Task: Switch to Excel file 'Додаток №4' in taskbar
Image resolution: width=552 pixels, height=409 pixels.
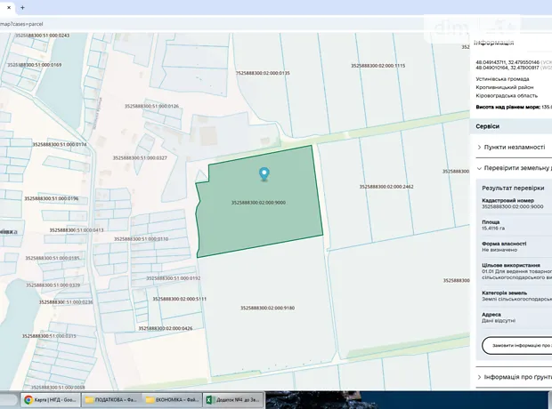Action: [233, 400]
